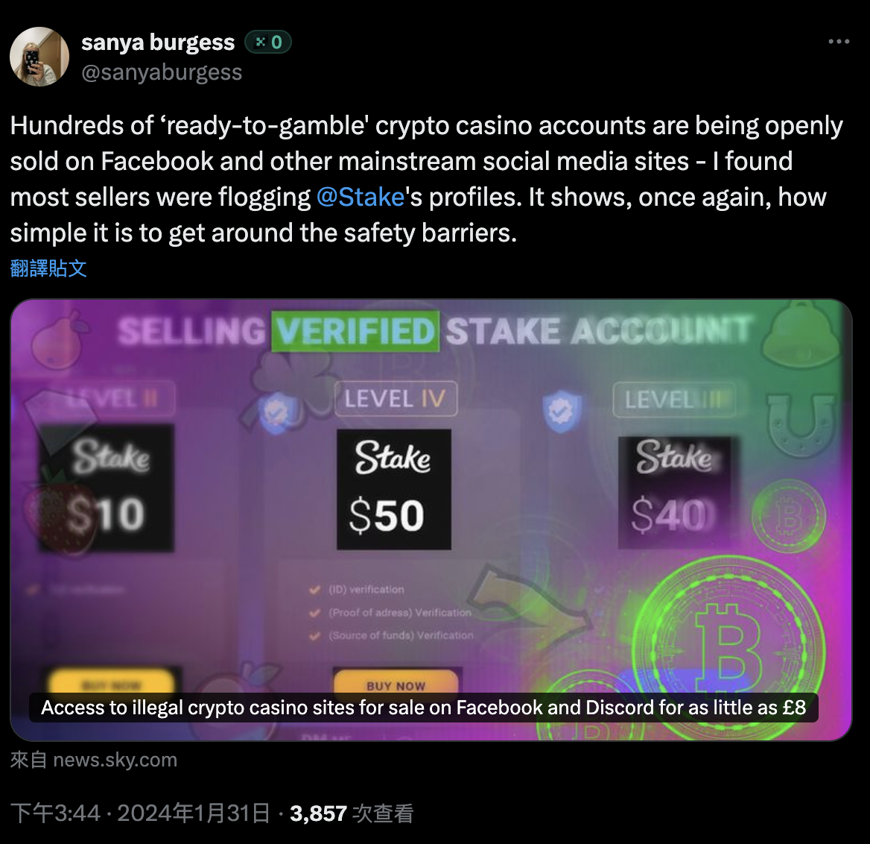Open the @Stake mention link

click(361, 197)
